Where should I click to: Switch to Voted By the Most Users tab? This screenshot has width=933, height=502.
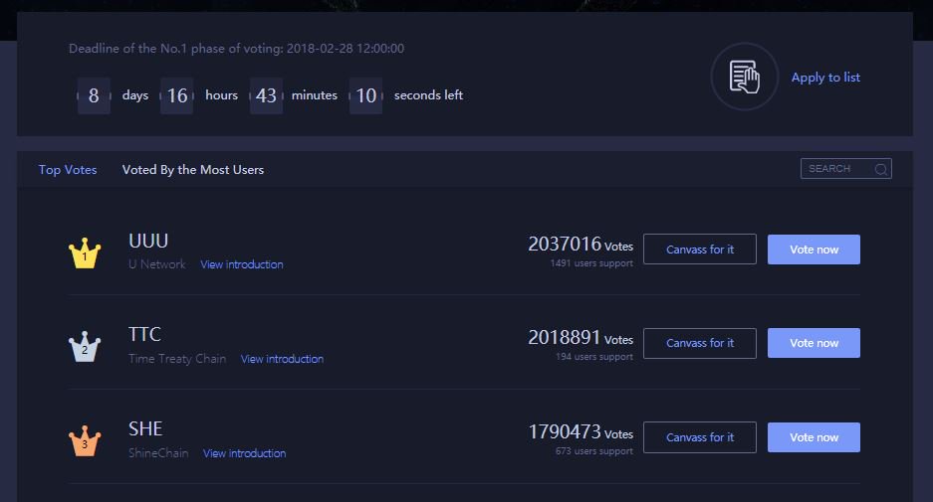coord(193,170)
